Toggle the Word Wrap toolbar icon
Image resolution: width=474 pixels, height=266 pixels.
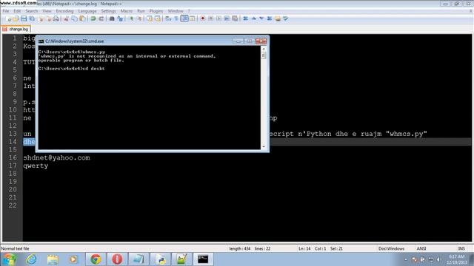click(168, 18)
